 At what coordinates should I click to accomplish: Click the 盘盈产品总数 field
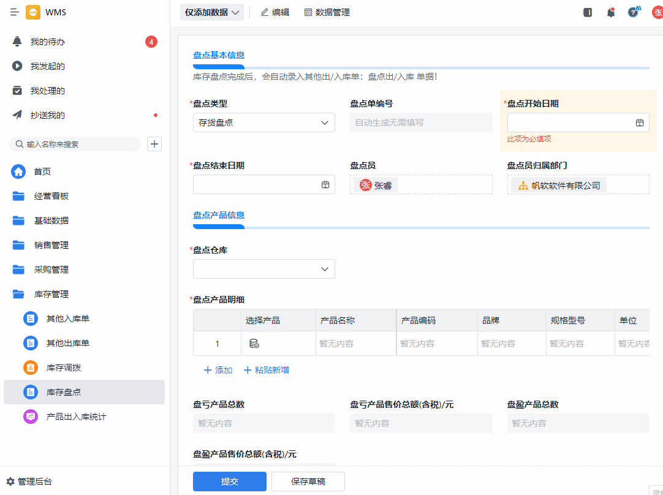click(578, 423)
